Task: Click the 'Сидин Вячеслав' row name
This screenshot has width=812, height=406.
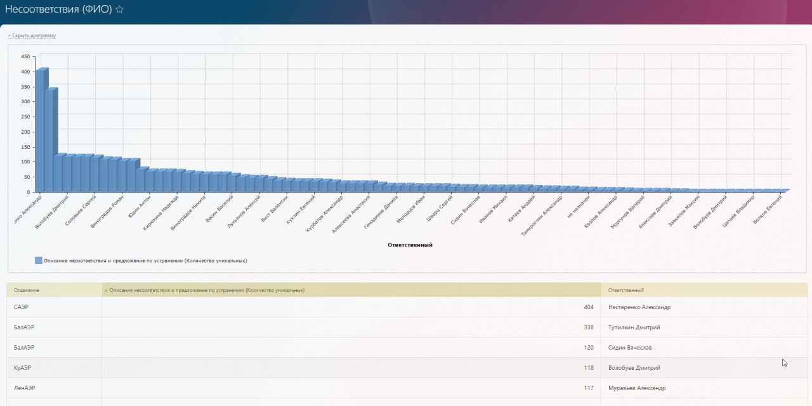Action: (630, 348)
